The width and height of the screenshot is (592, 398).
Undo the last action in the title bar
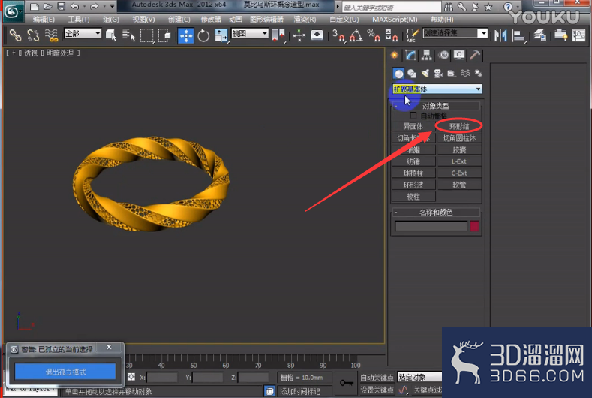[75, 7]
